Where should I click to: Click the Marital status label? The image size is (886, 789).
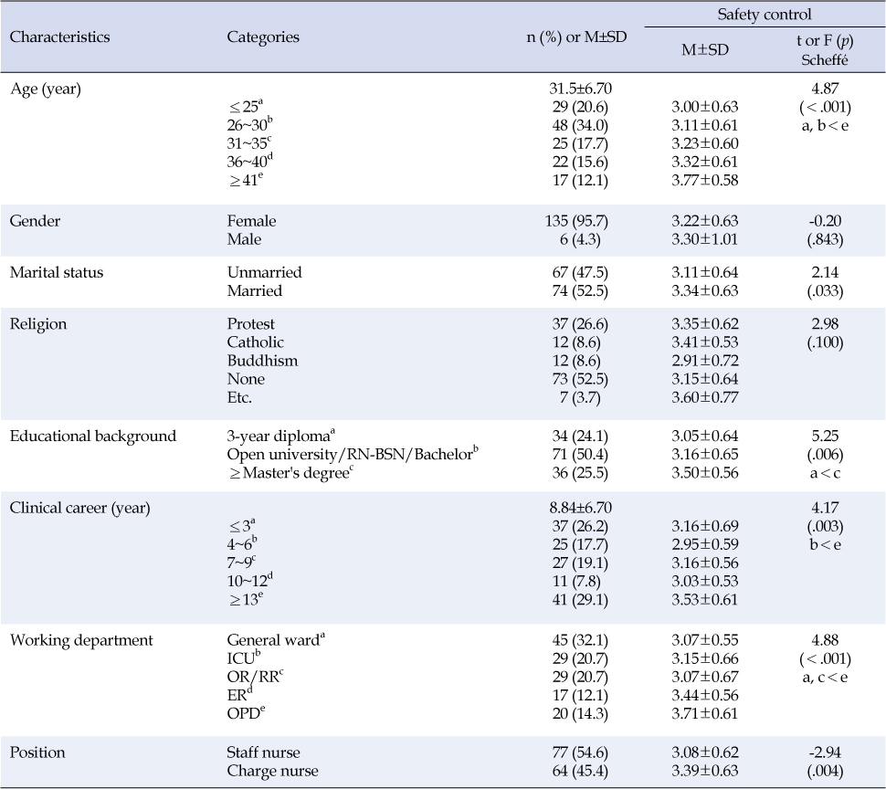[x=57, y=272]
